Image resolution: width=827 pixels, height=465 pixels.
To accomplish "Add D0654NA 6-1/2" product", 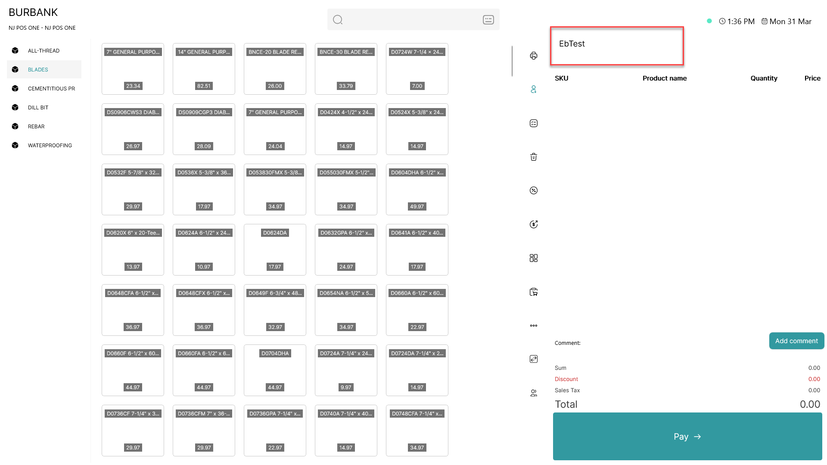I will [346, 310].
